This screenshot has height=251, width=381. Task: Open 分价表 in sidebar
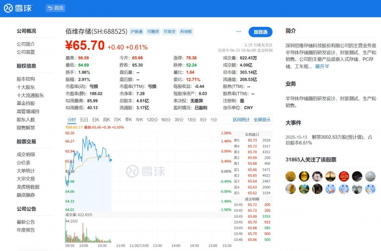(24, 163)
